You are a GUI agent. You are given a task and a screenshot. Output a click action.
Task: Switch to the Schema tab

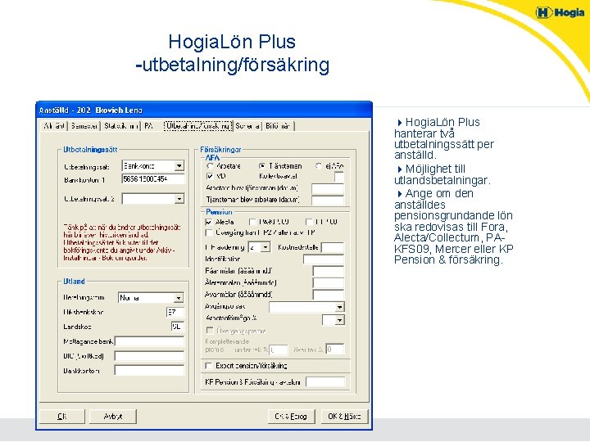click(x=247, y=126)
